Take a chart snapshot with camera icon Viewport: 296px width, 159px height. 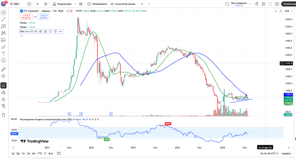[277, 4]
